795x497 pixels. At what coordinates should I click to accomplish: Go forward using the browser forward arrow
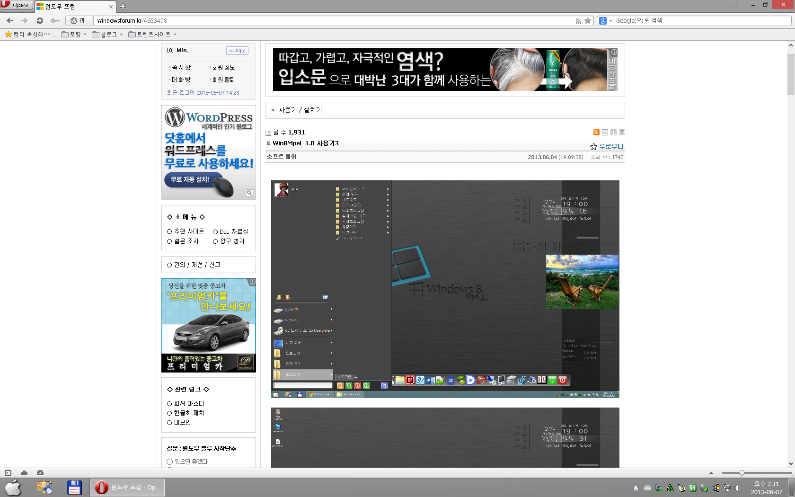point(25,20)
